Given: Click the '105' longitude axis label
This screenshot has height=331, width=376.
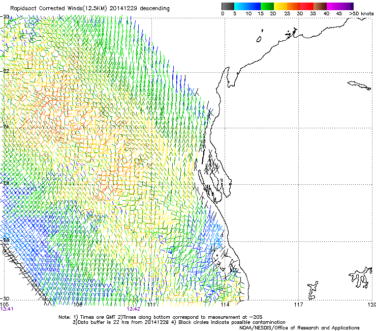Looking at the screenshot, I should [x=4, y=305].
